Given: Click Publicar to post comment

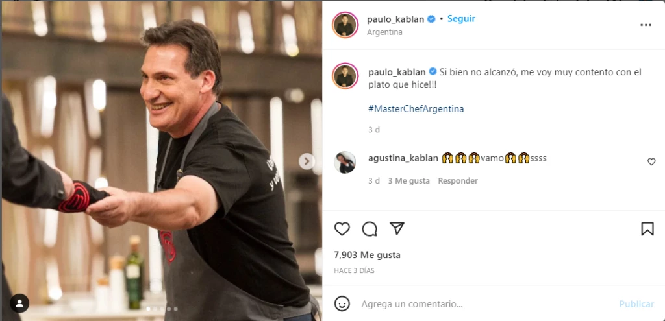Looking at the screenshot, I should (636, 304).
